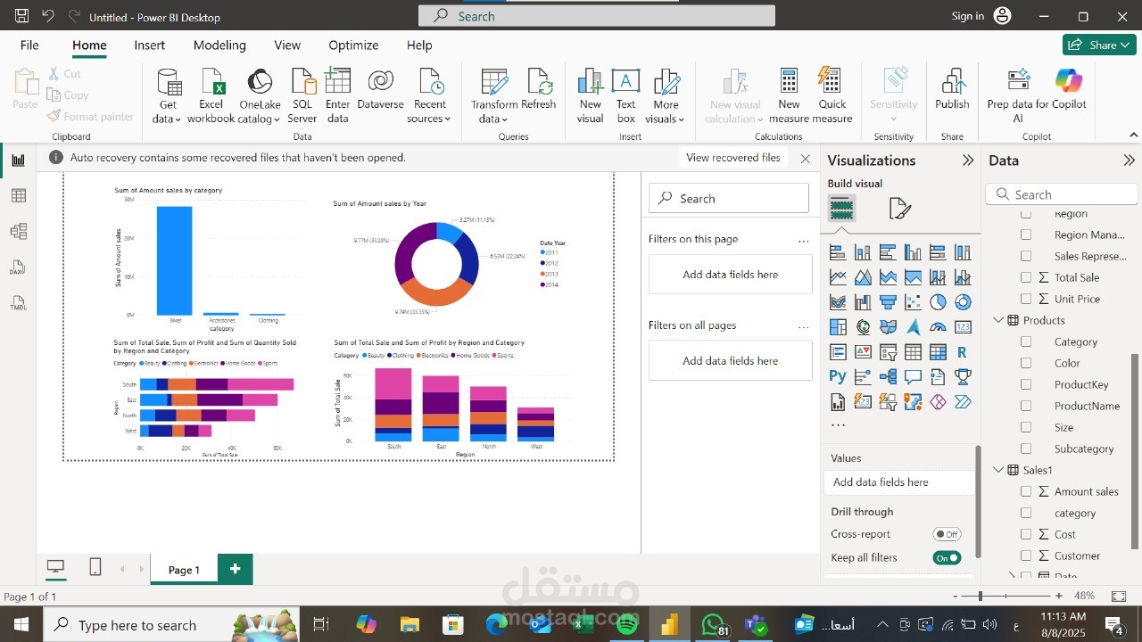Open the View ribbon tab
The width and height of the screenshot is (1142, 642).
(x=287, y=45)
